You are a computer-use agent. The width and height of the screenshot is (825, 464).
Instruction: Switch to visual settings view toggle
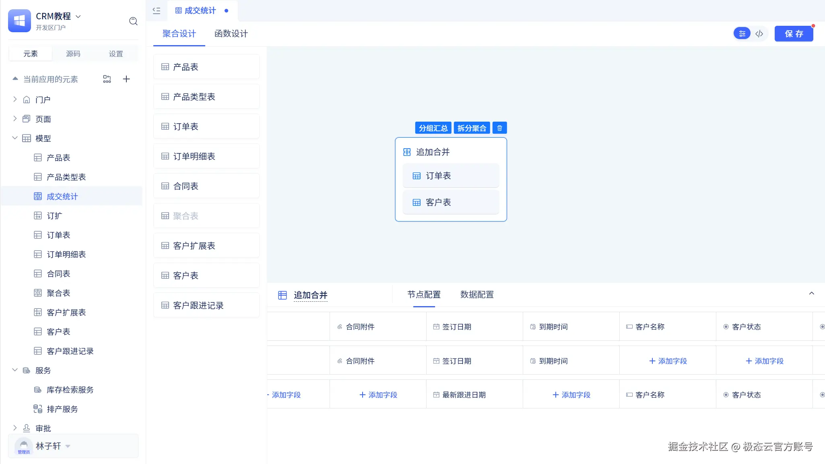coord(742,34)
